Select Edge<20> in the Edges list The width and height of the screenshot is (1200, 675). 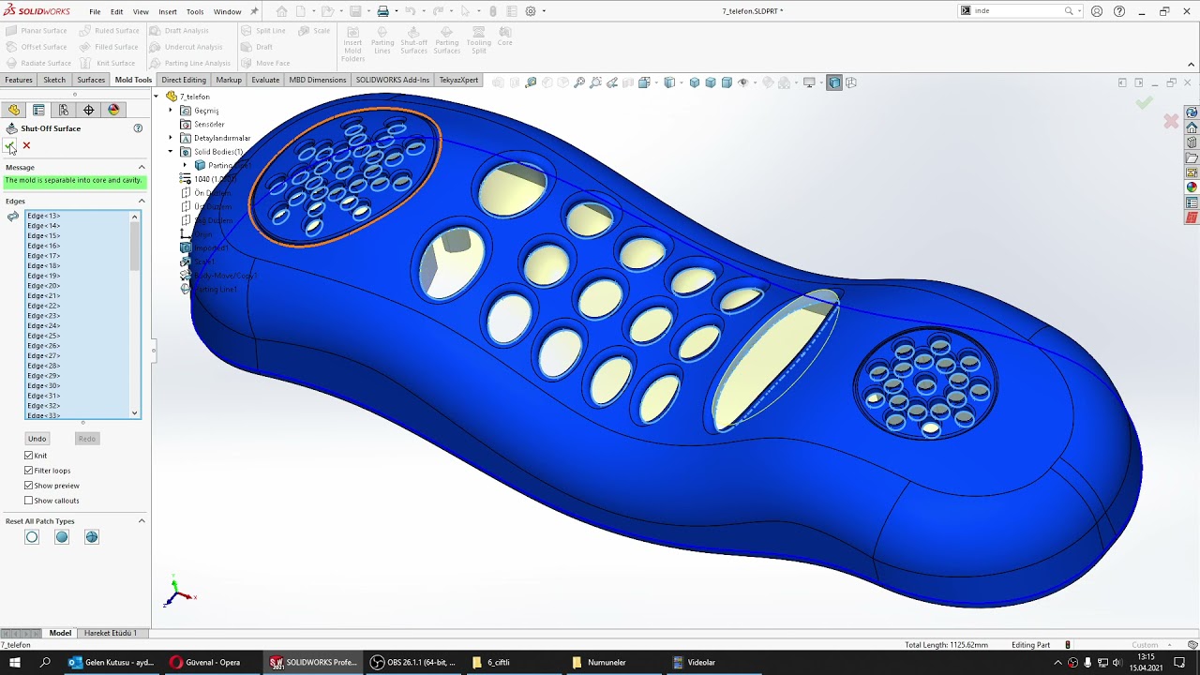[x=43, y=286]
